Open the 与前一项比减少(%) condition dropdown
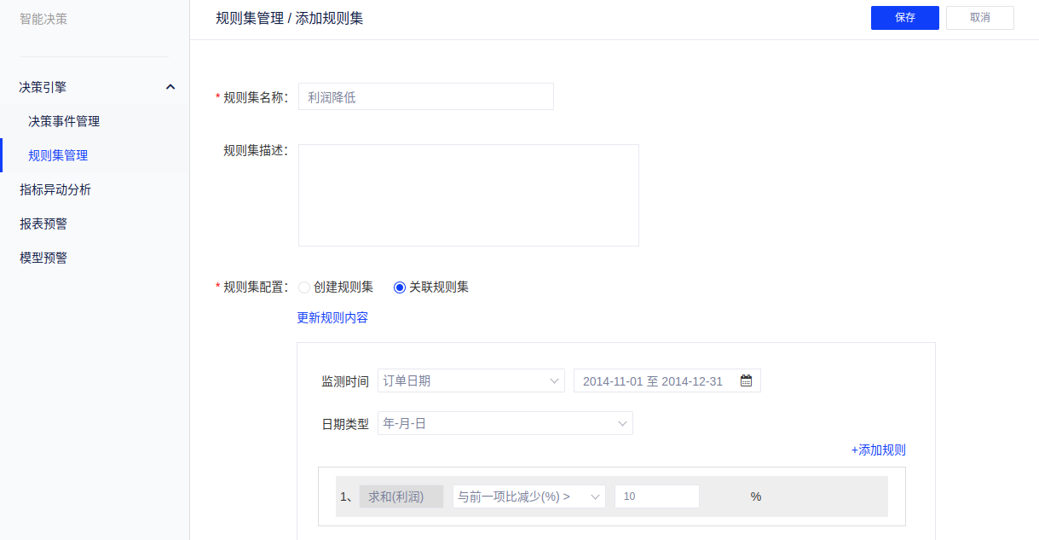Screen dimensions: 1039x540 pos(528,496)
